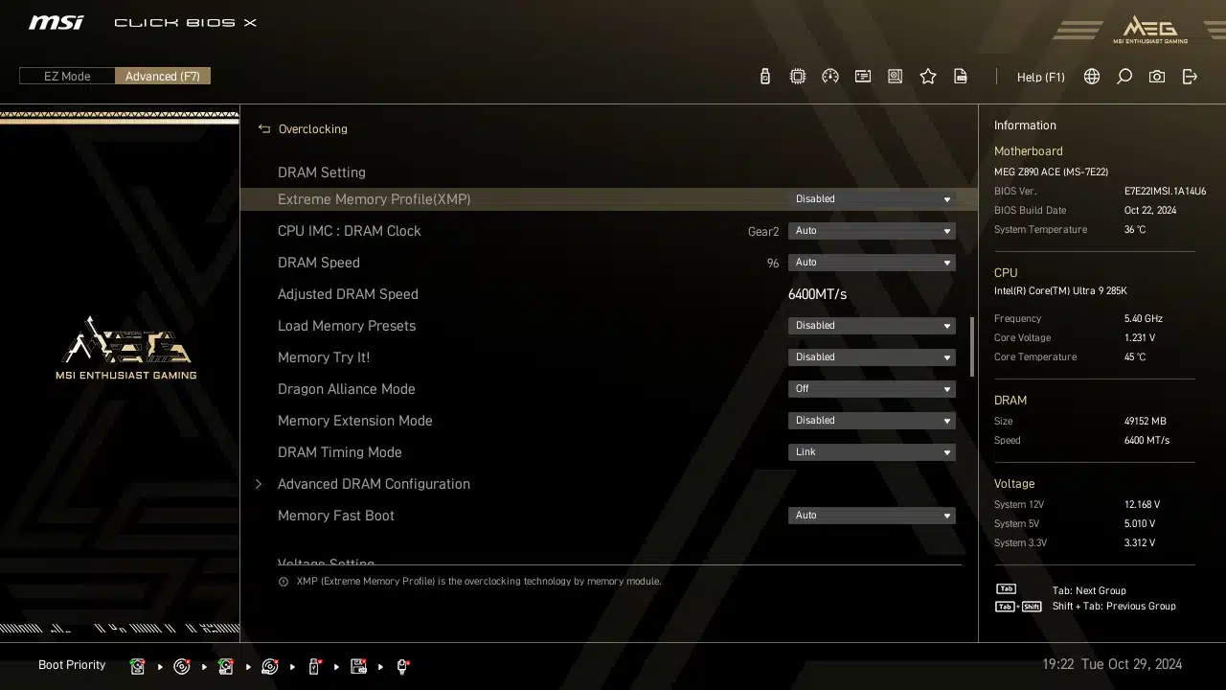The image size is (1226, 690).
Task: Open DRAM Speed Auto dropdown
Action: click(x=872, y=263)
